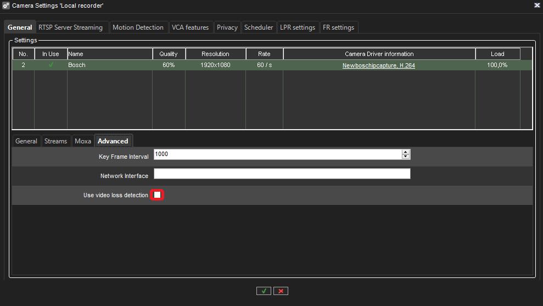Viewport: 543px width, 306px height.
Task: Click the Newboschipcapture, H.264 driver link
Action: (378, 65)
